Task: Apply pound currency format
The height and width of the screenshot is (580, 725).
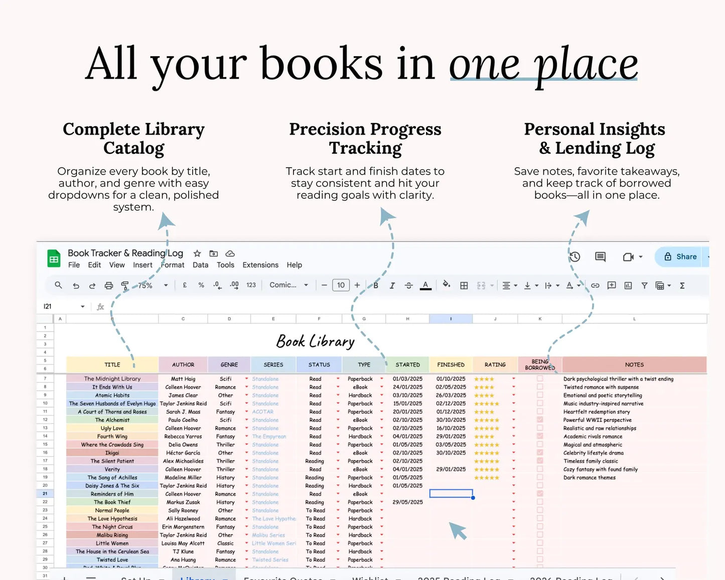Action: pos(185,285)
